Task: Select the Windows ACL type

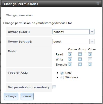Action: [x=62, y=77]
